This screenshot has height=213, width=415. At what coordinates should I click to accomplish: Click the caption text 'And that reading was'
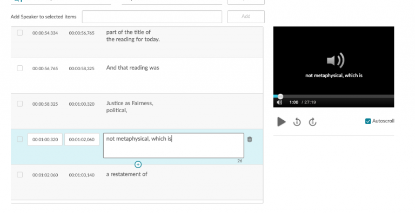(x=132, y=67)
